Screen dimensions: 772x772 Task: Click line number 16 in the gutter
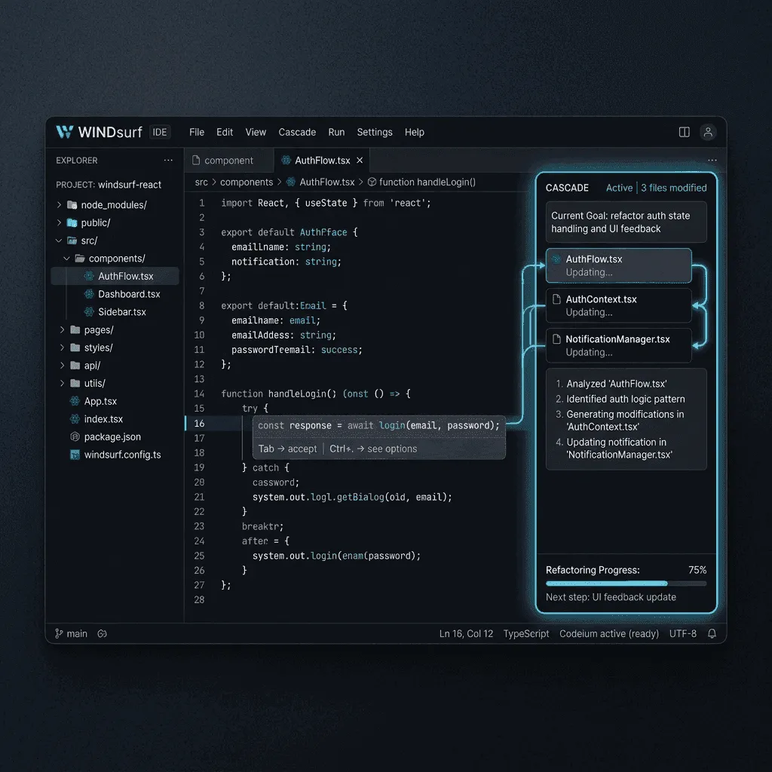tap(199, 424)
